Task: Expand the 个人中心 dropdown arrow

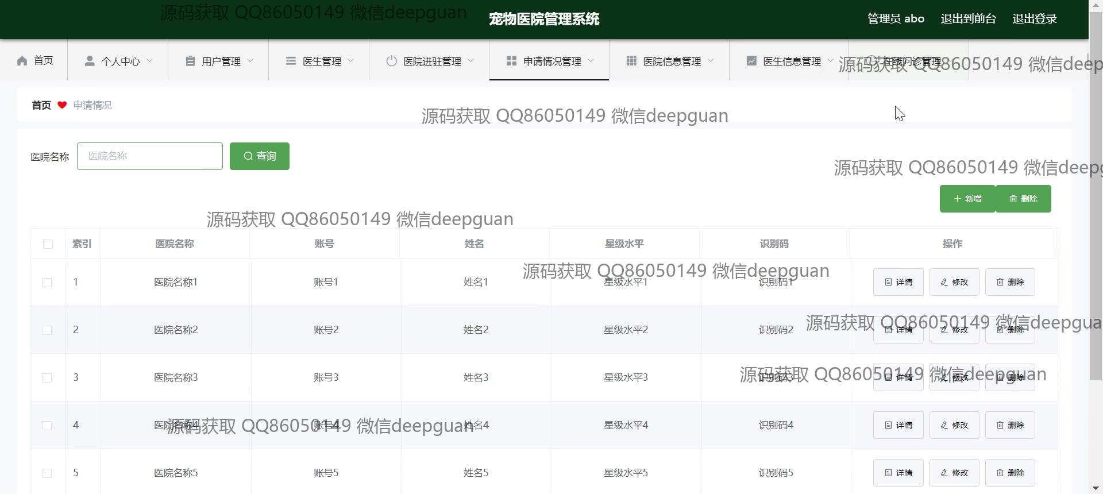Action: (x=150, y=61)
